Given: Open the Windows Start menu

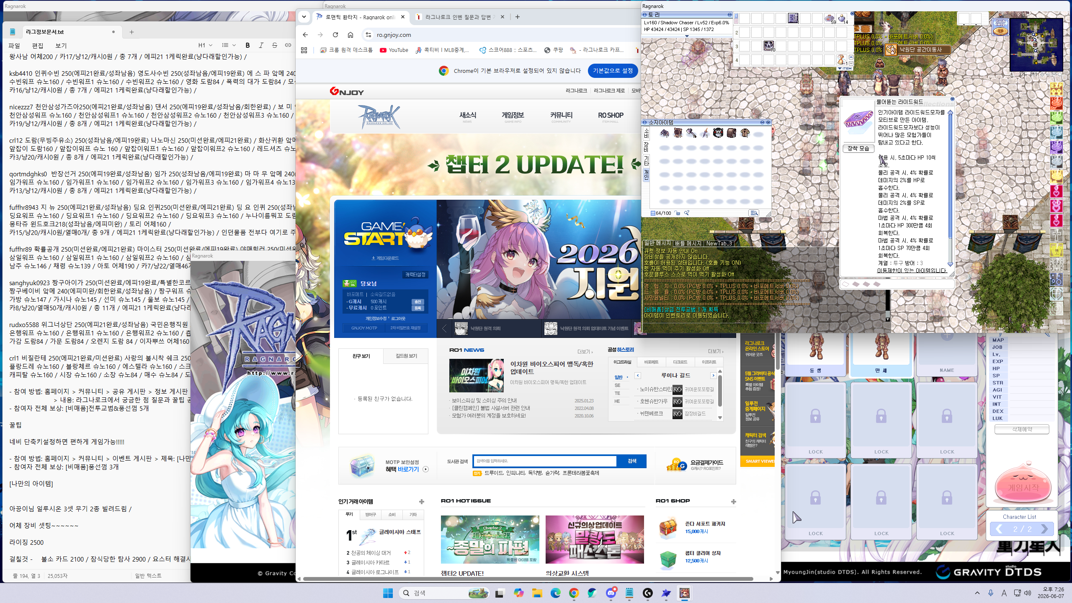Looking at the screenshot, I should point(388,593).
